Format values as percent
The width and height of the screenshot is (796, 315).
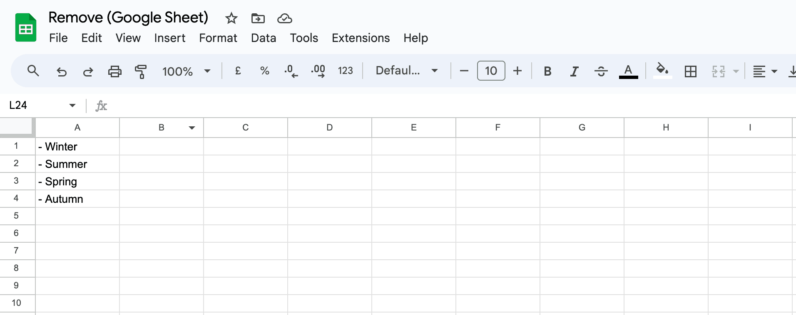(265, 71)
